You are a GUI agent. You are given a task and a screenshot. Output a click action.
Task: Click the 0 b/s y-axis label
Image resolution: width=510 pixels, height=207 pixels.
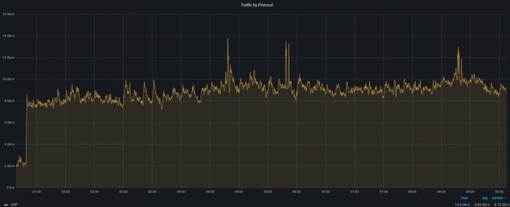click(x=9, y=188)
